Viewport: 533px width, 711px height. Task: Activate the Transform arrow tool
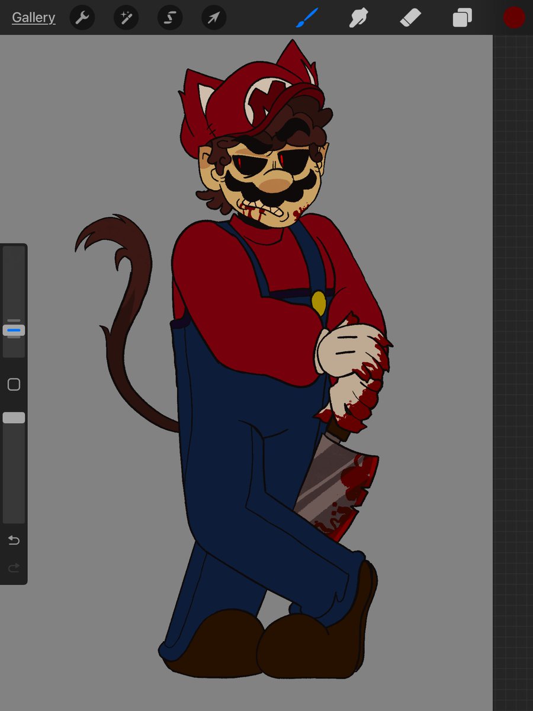point(214,18)
